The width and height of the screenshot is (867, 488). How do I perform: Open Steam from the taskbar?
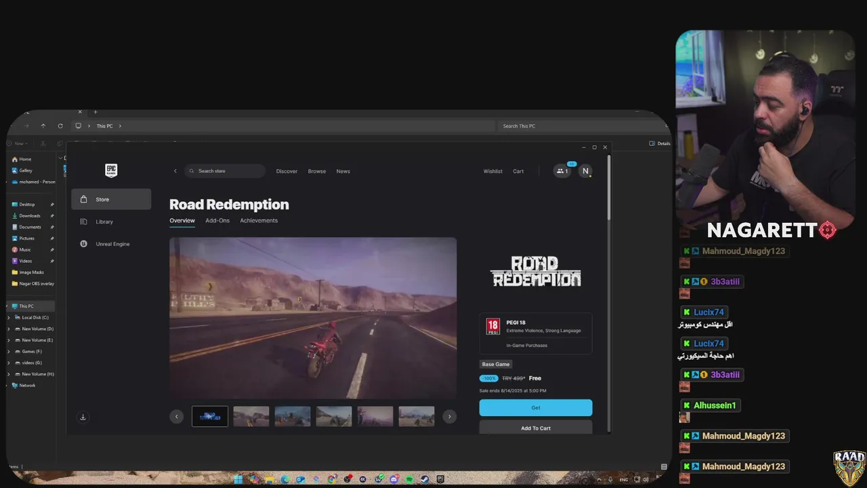[x=425, y=479]
